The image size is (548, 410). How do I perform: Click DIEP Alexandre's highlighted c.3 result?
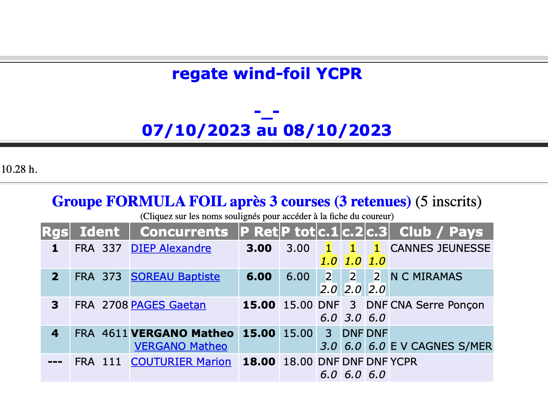[377, 254]
